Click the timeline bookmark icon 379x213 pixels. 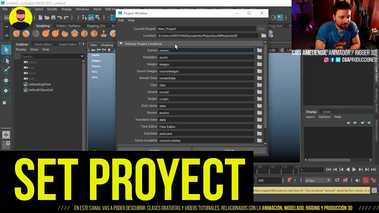tap(289, 180)
